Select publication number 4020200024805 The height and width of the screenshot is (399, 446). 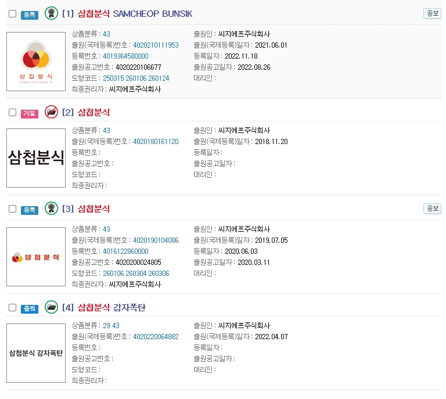click(x=138, y=263)
